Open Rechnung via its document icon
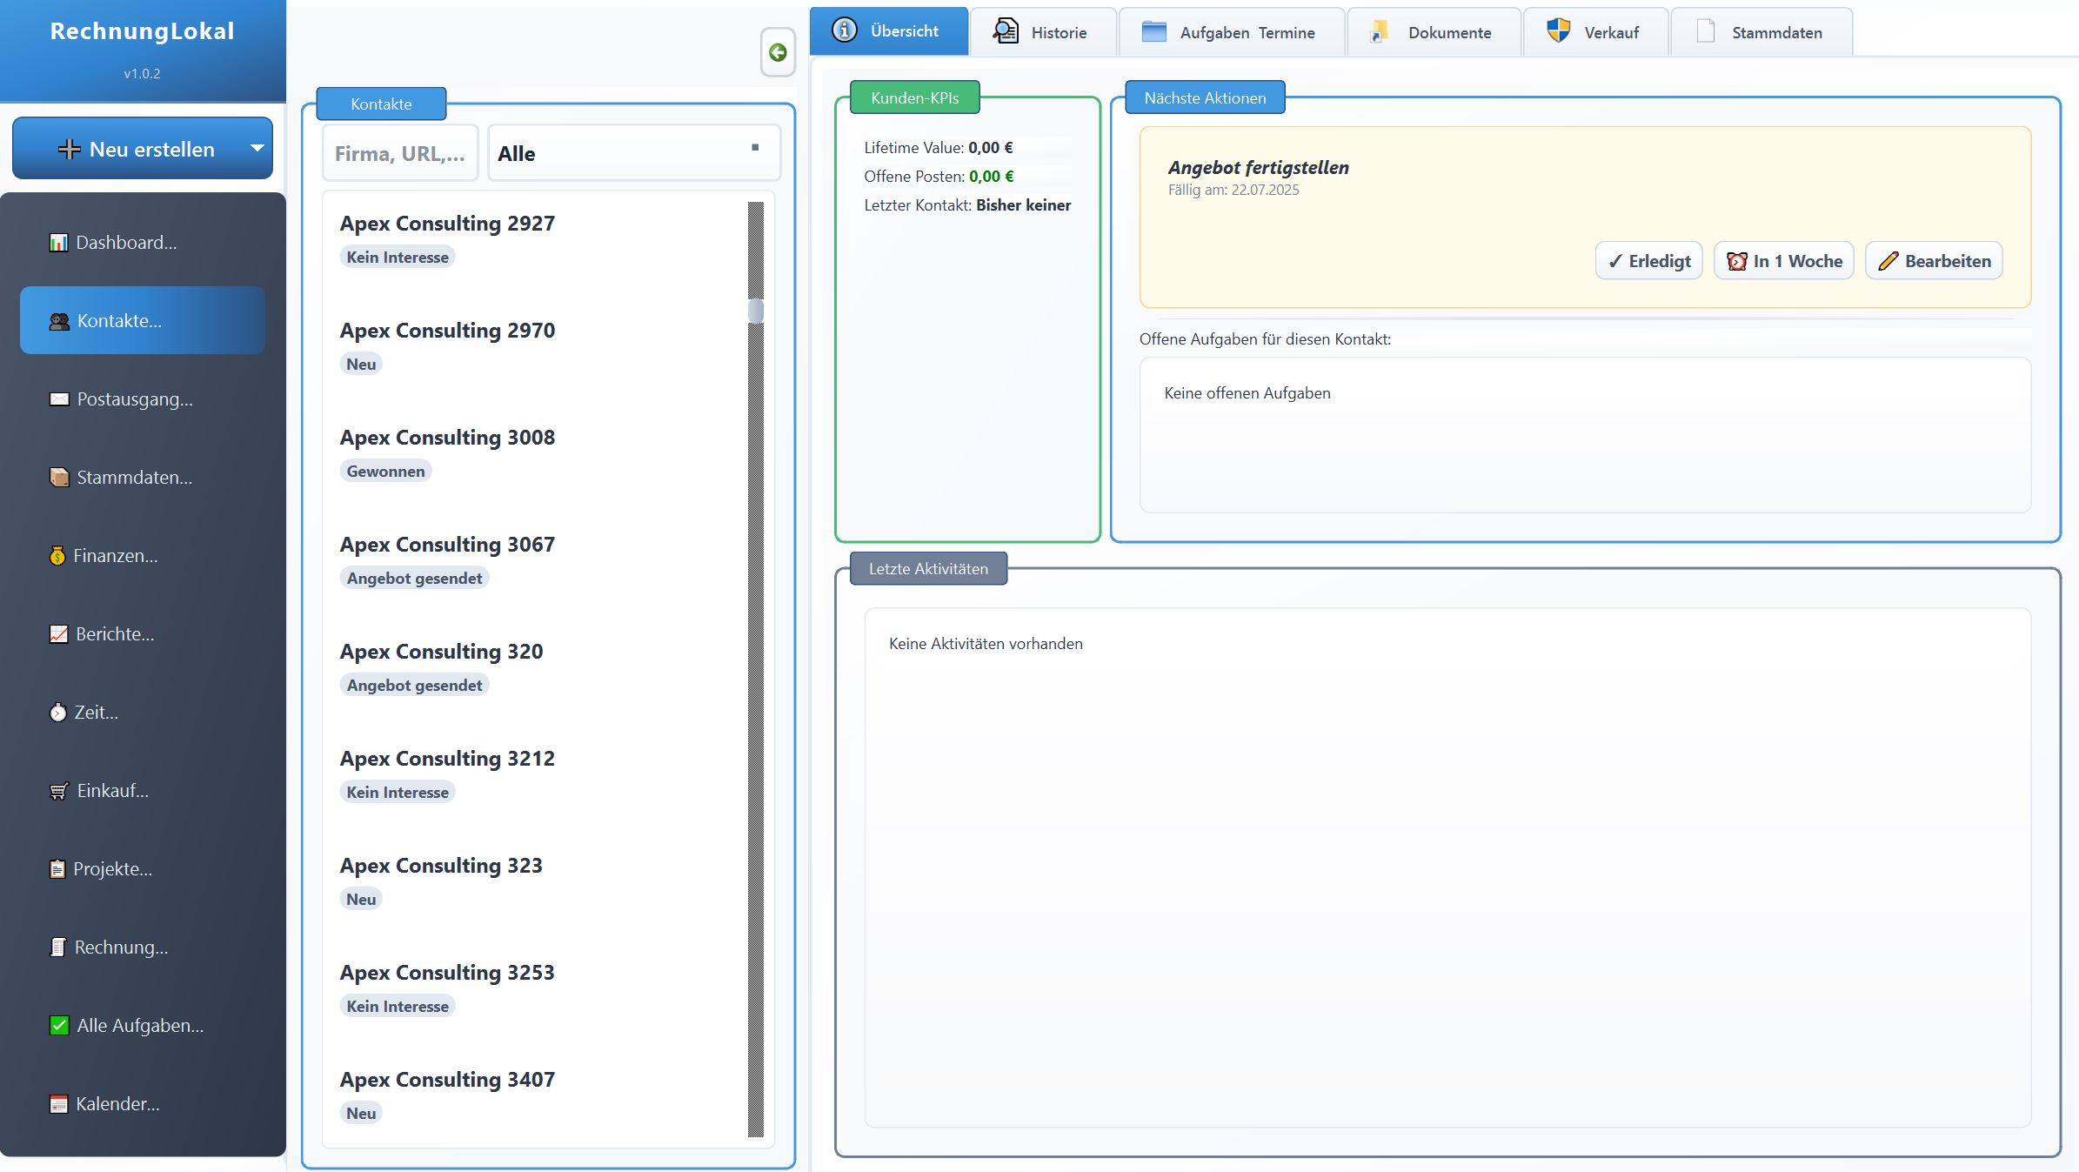 click(57, 947)
